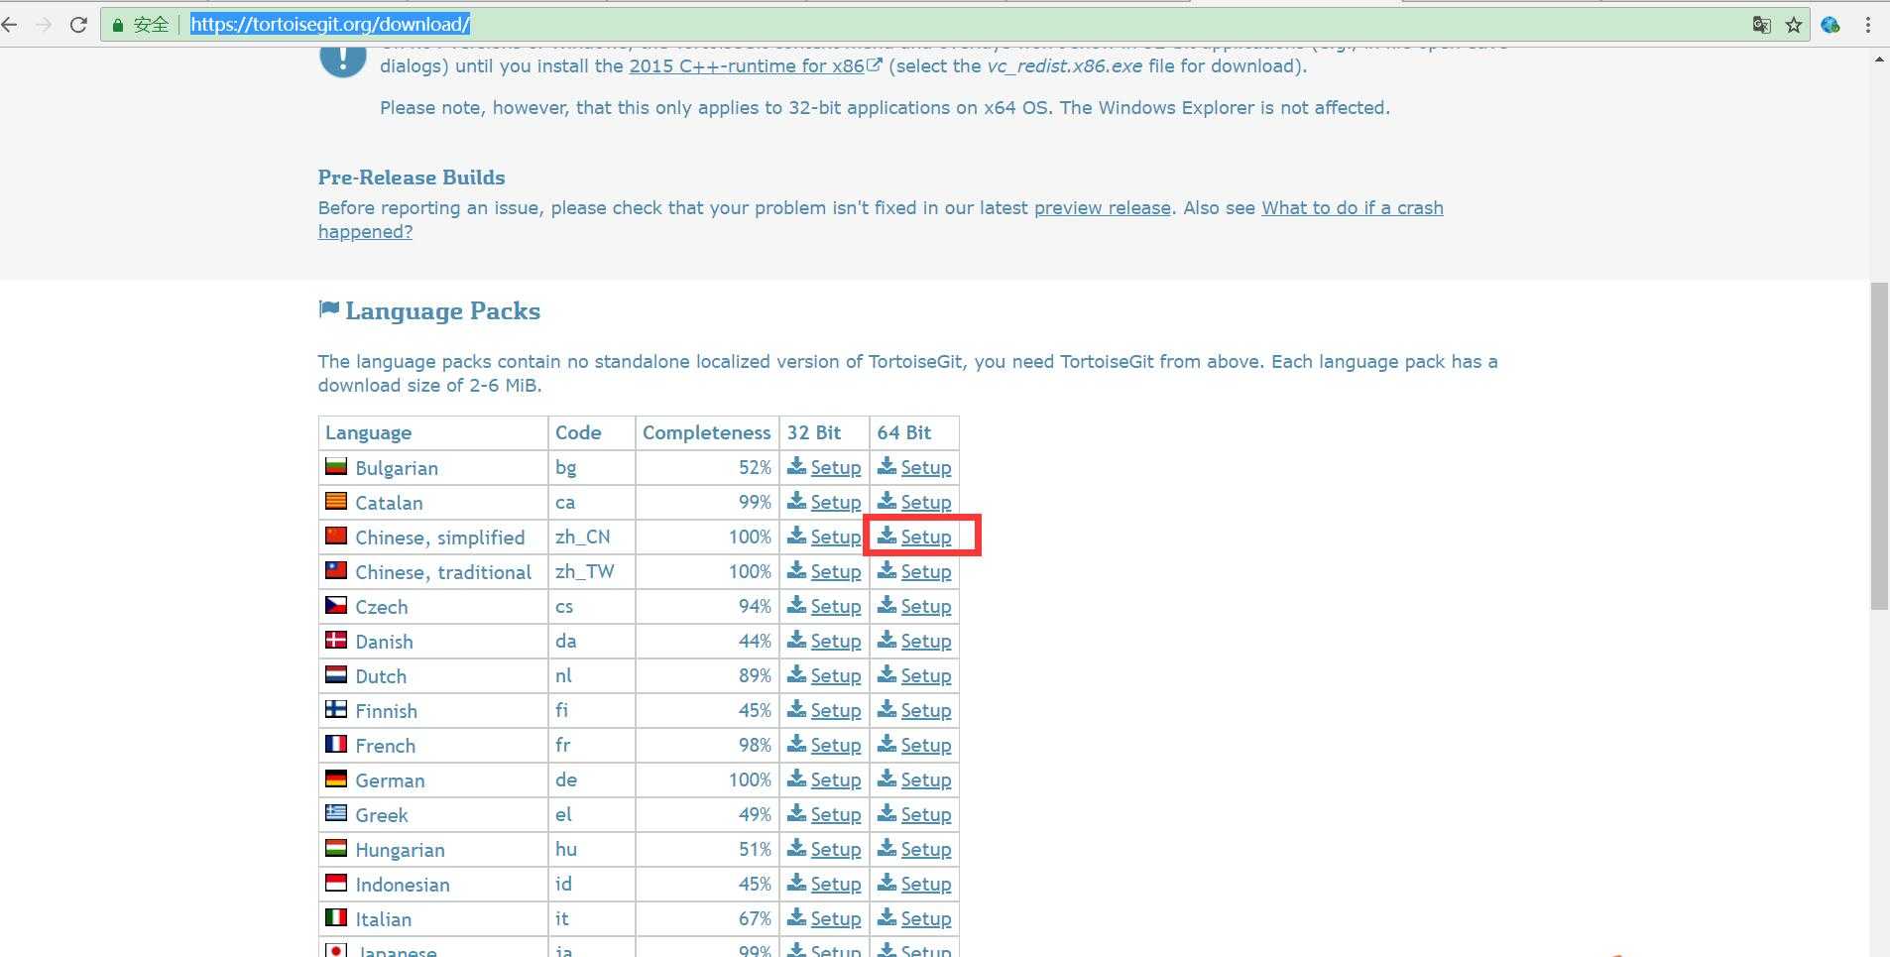The height and width of the screenshot is (957, 1890).
Task: Click the Indonesian flag icon
Action: [x=336, y=883]
